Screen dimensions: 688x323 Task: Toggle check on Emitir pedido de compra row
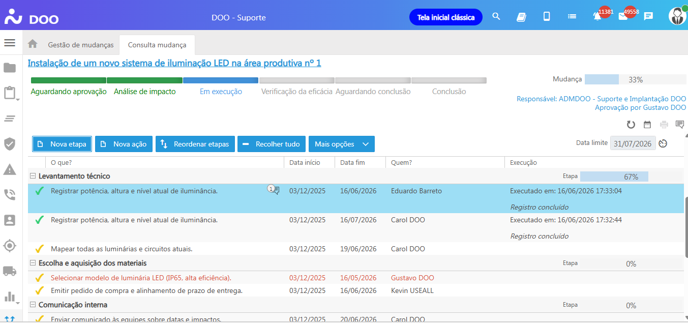pyautogui.click(x=39, y=290)
